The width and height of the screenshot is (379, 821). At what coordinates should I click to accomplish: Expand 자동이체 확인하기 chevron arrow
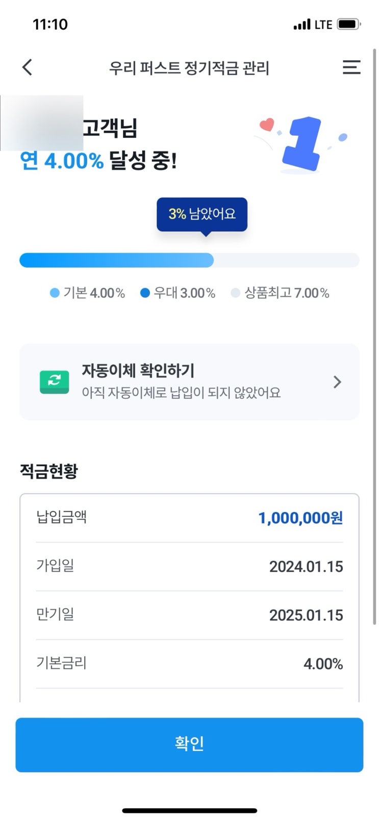[x=337, y=382]
